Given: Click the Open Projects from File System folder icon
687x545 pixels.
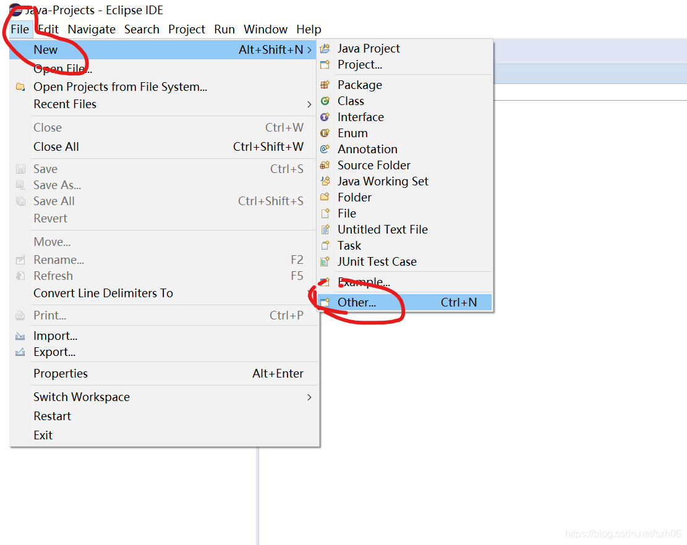Looking at the screenshot, I should pyautogui.click(x=20, y=87).
